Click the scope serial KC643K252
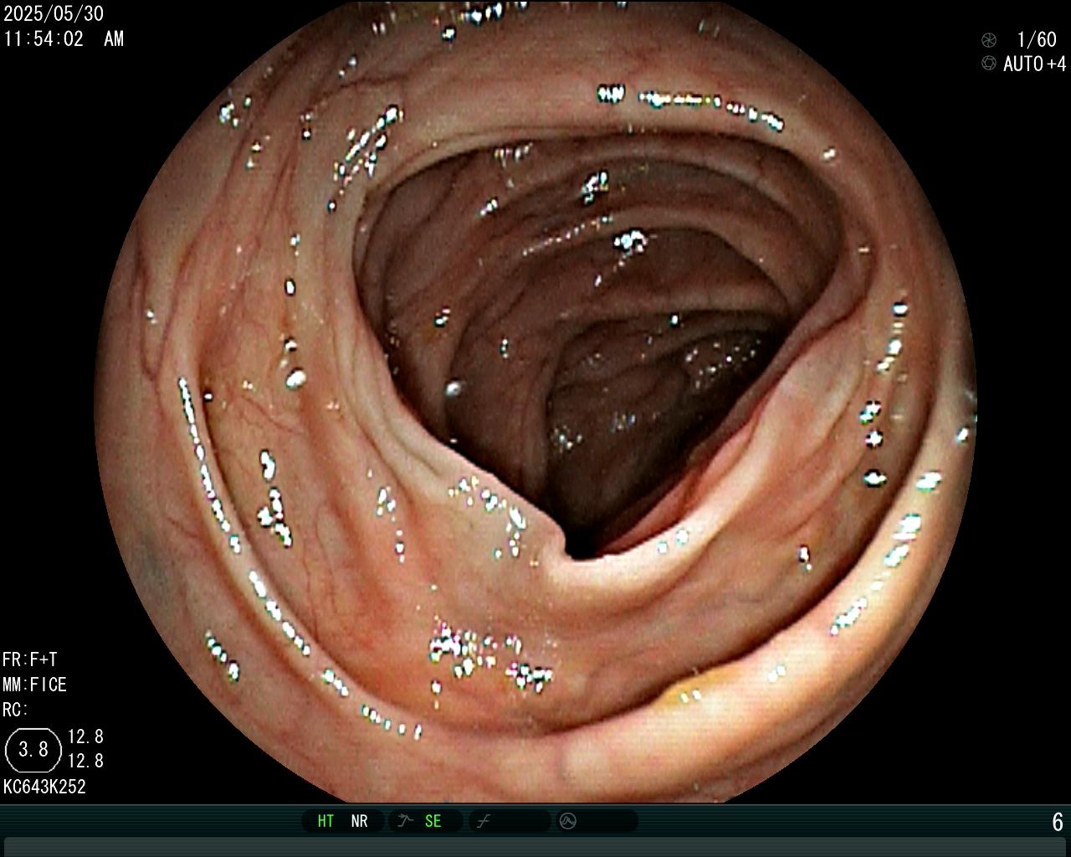The height and width of the screenshot is (857, 1071). [45, 787]
